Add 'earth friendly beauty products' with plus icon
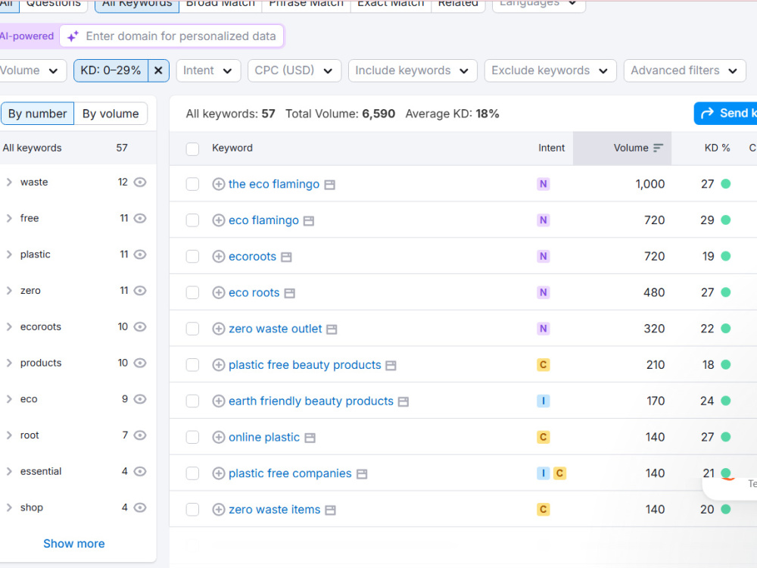Viewport: 757px width, 568px height. [x=219, y=401]
